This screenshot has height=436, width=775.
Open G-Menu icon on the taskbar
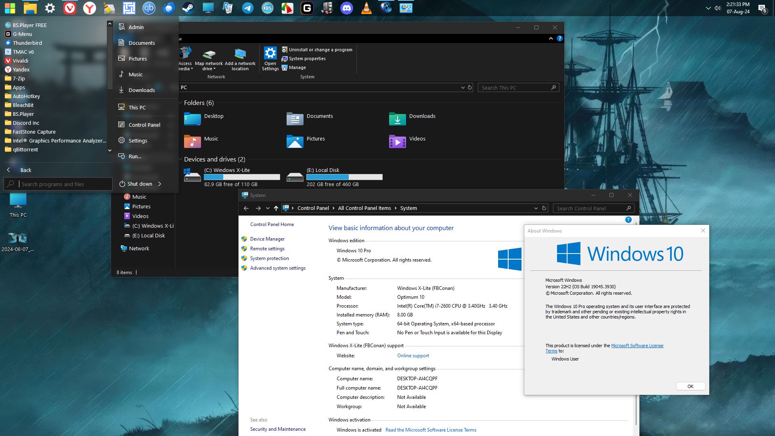pos(307,8)
